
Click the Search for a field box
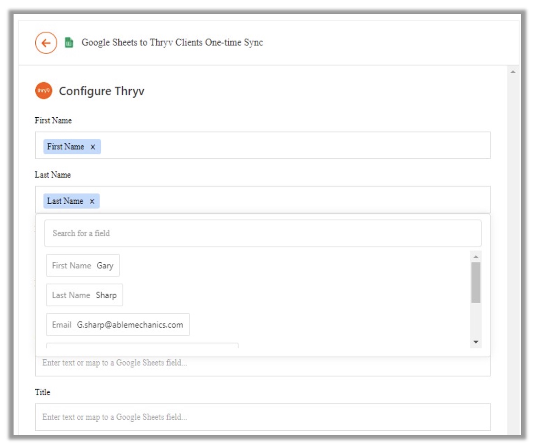263,233
